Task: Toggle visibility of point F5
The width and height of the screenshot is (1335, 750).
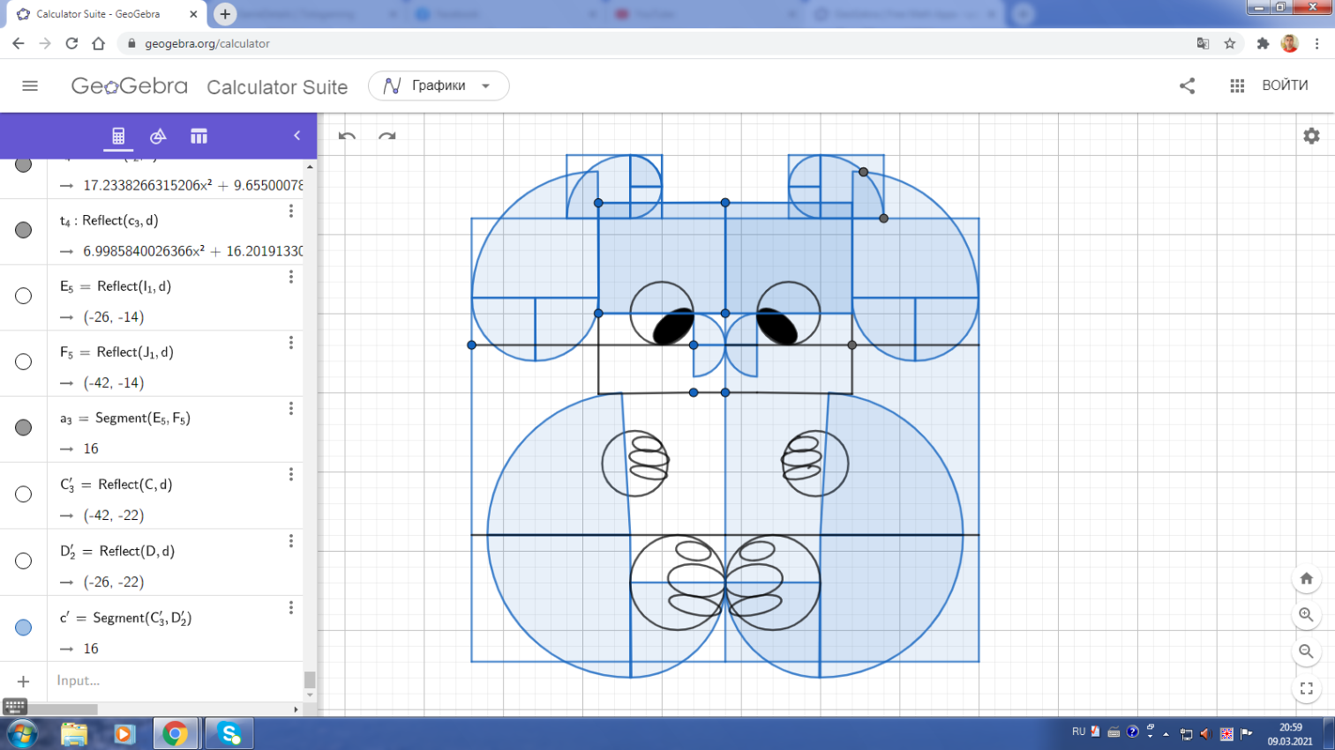Action: (24, 361)
